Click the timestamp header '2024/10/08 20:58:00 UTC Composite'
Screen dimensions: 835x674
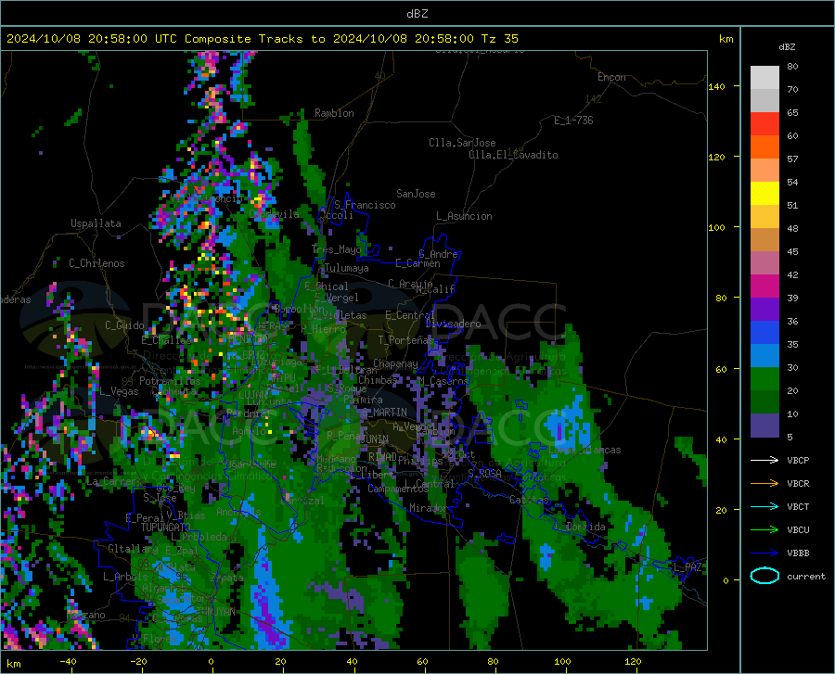click(x=128, y=39)
